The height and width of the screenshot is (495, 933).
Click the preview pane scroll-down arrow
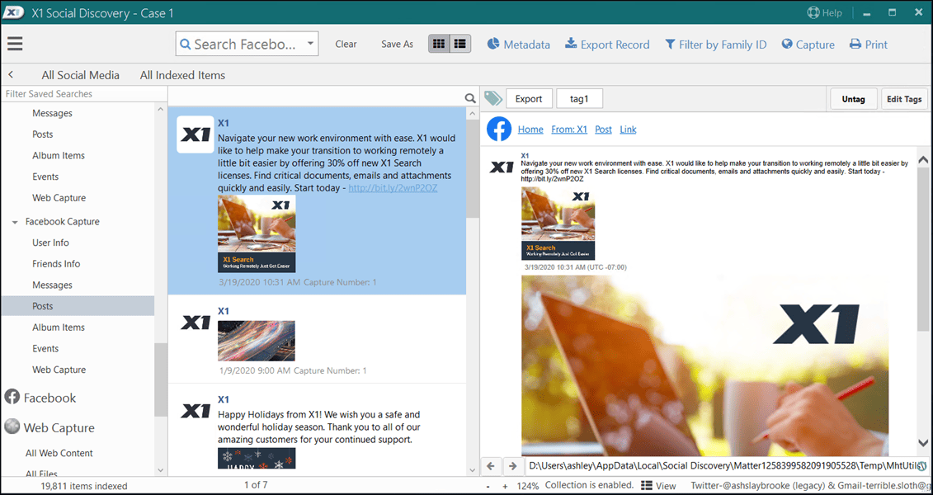pyautogui.click(x=923, y=443)
